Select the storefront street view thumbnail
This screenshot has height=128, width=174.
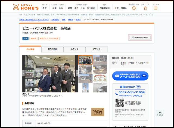[85, 78]
